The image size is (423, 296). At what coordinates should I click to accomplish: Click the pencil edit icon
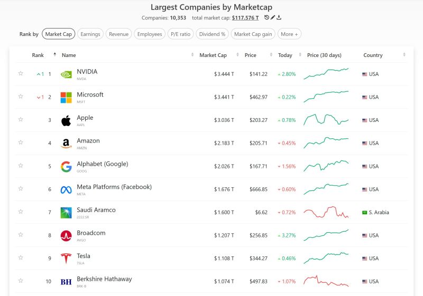click(273, 17)
